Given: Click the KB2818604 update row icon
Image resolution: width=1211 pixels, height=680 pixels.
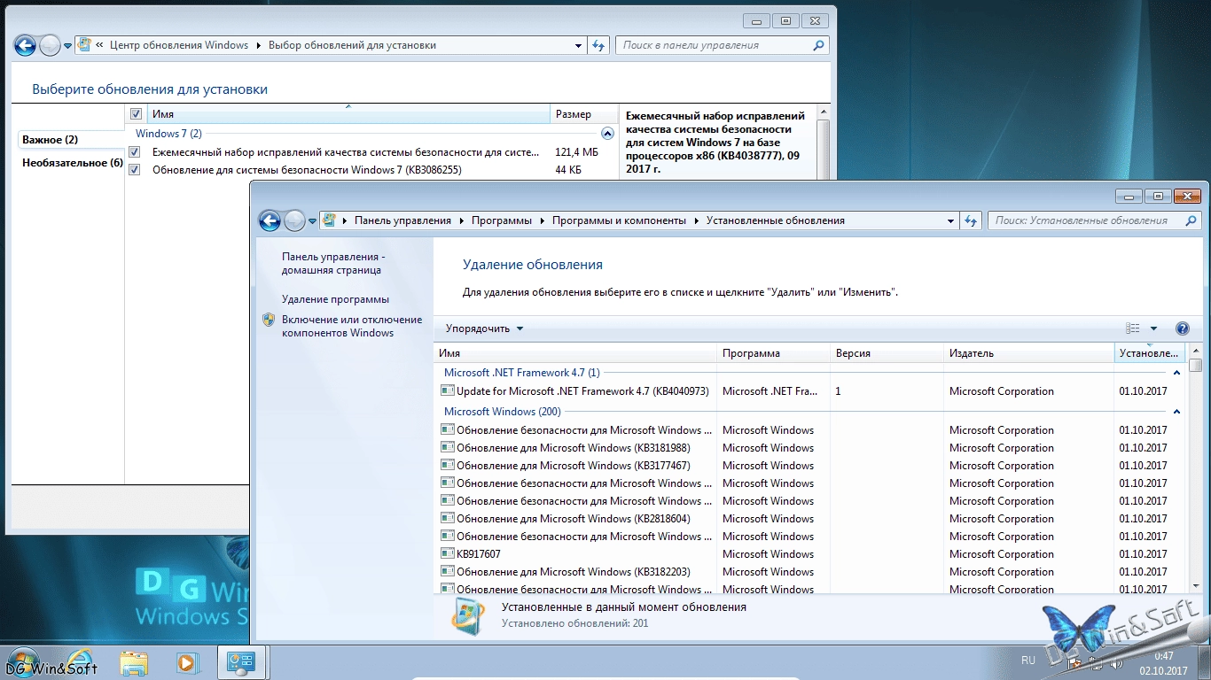Looking at the screenshot, I should tap(448, 519).
